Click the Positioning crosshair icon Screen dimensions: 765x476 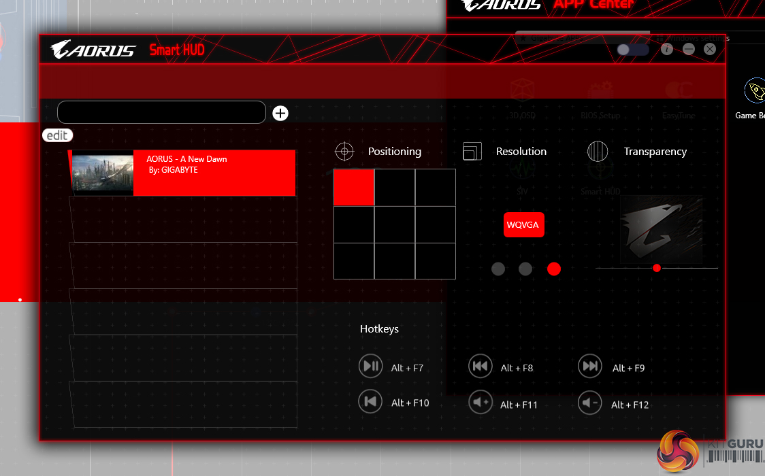pyautogui.click(x=344, y=152)
